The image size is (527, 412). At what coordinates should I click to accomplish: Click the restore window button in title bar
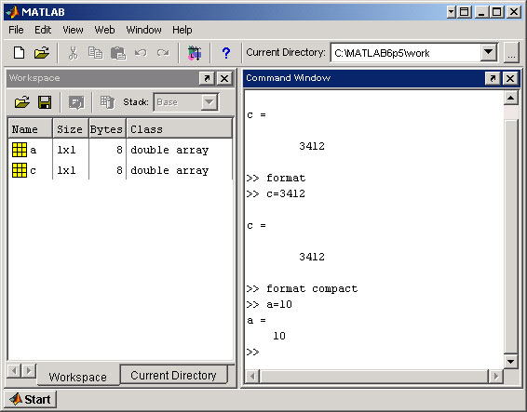(x=464, y=12)
